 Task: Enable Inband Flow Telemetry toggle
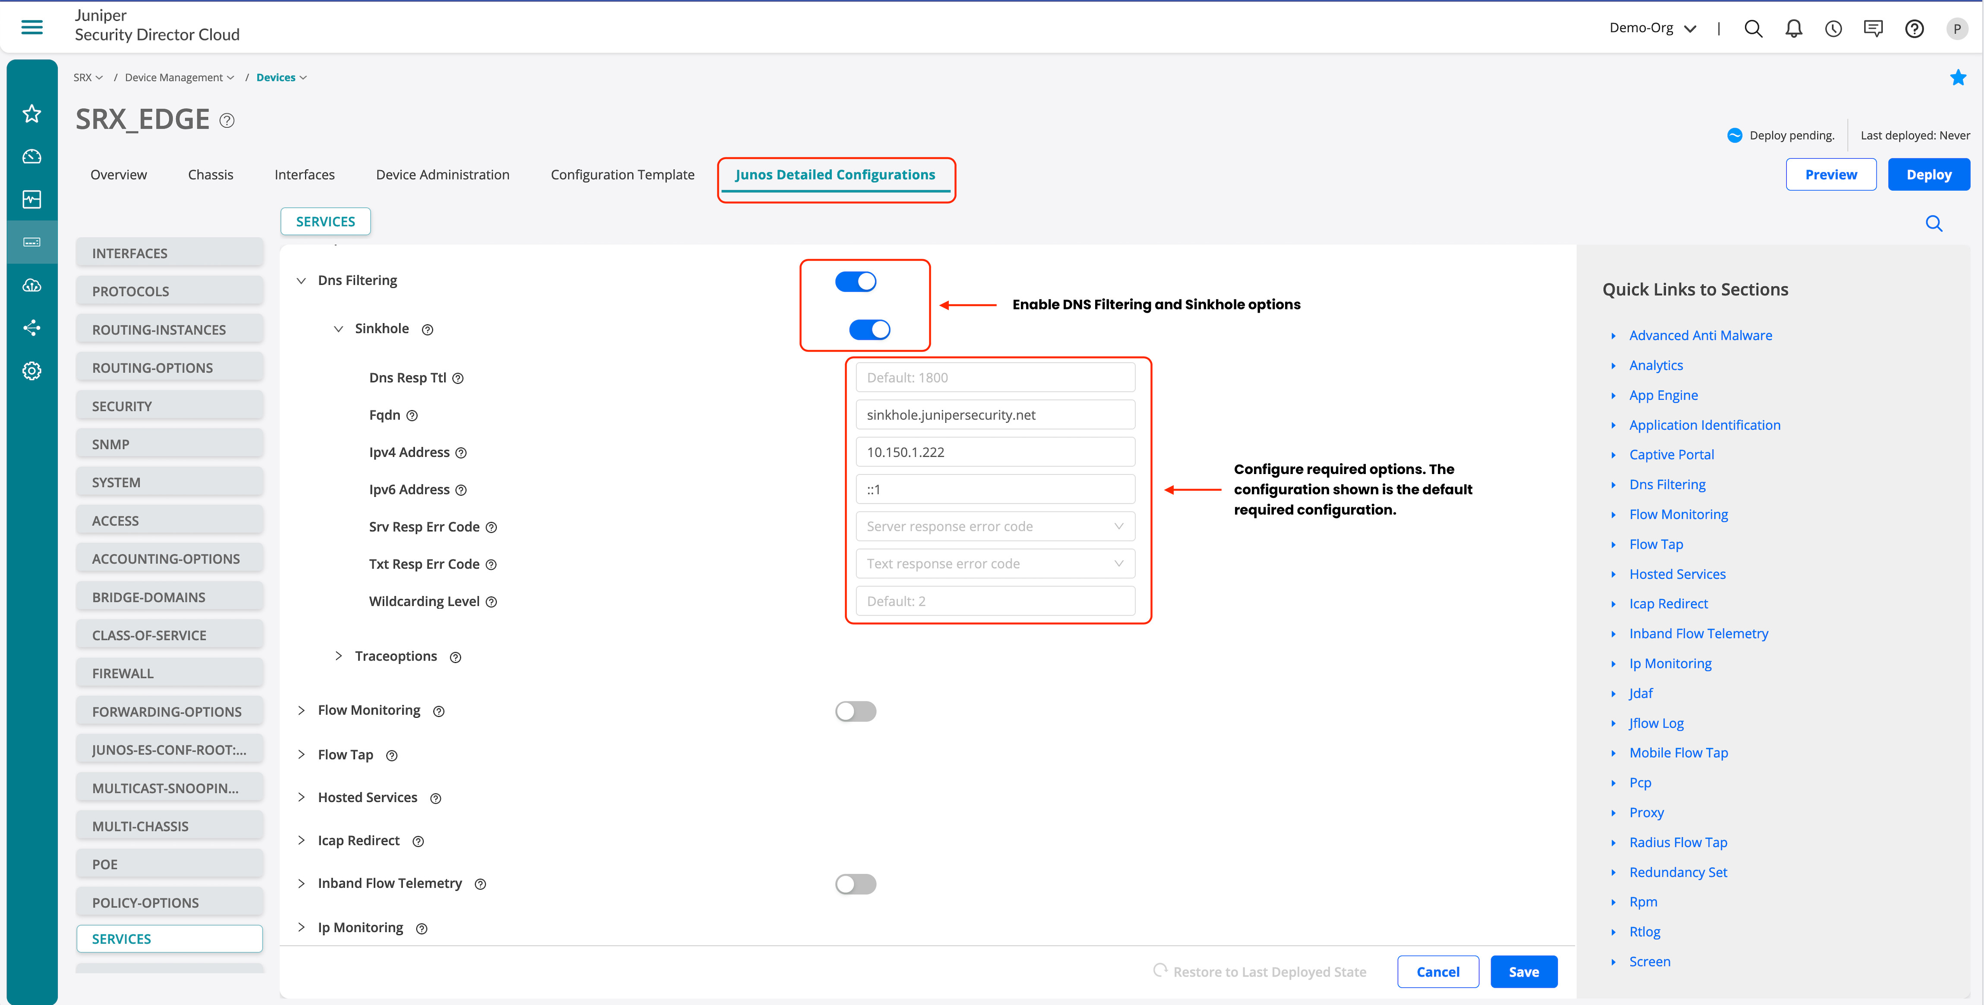[855, 883]
